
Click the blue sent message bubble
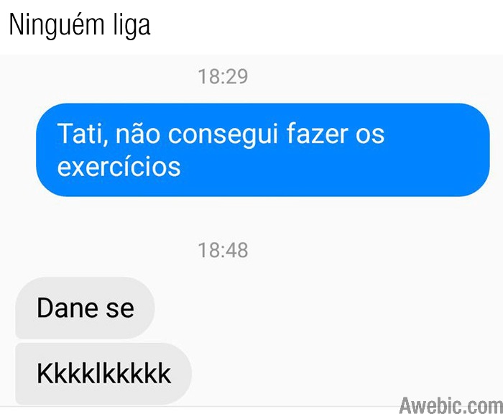click(263, 149)
